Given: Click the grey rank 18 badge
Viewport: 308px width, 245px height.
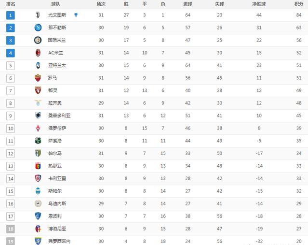Looking at the screenshot, I should (x=11, y=229).
